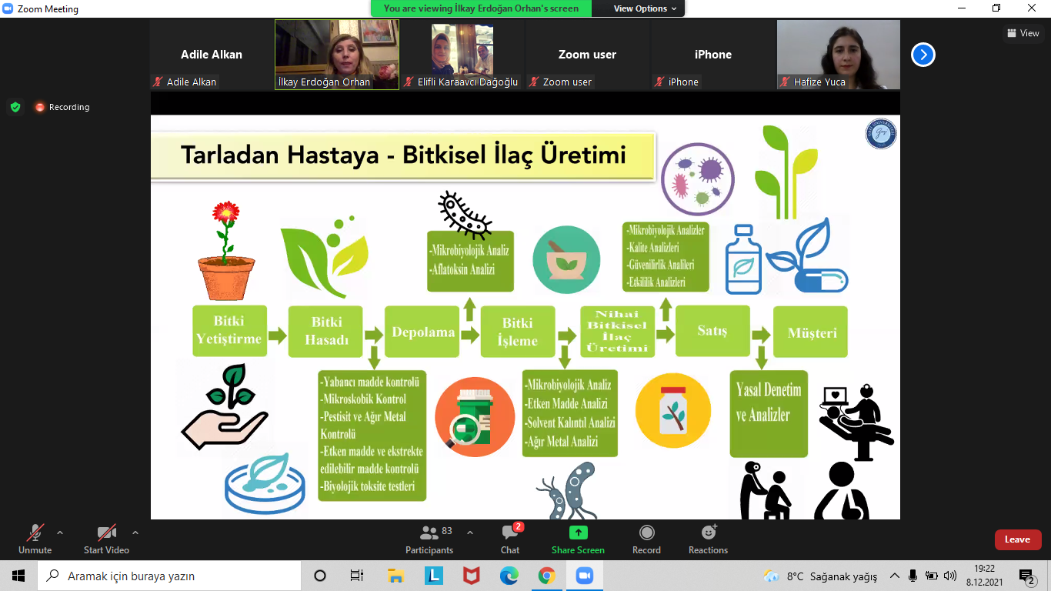The image size is (1051, 591).
Task: Expand video settings arrow beside Start Video
Action: 135,533
